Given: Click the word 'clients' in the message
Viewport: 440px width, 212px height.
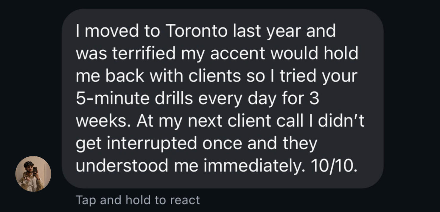Looking at the screenshot, I should (x=214, y=76).
